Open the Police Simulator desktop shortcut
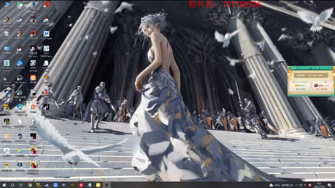335x188 pixels. 20,22
